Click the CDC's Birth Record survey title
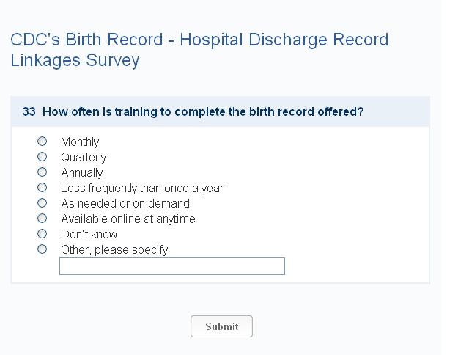The width and height of the screenshot is (469, 355). 199,49
